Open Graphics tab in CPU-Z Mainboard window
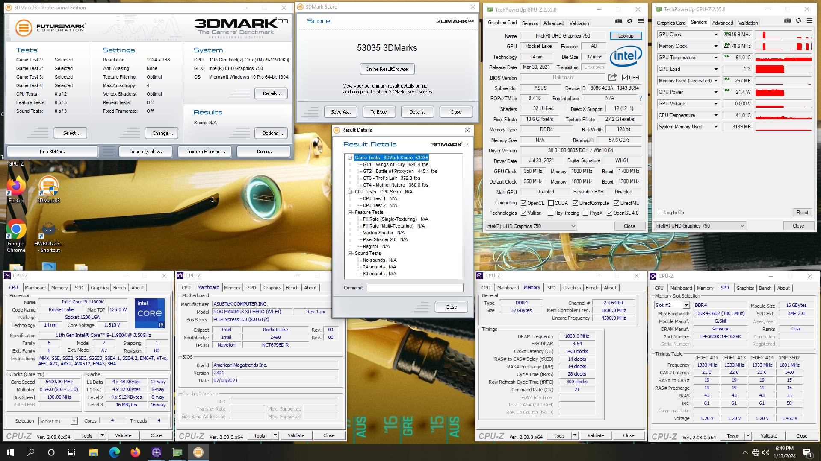 (272, 288)
